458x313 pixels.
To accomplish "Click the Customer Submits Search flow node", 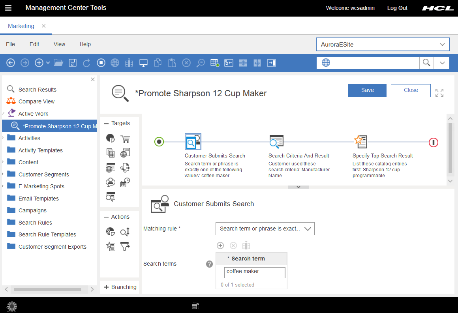I will point(193,142).
